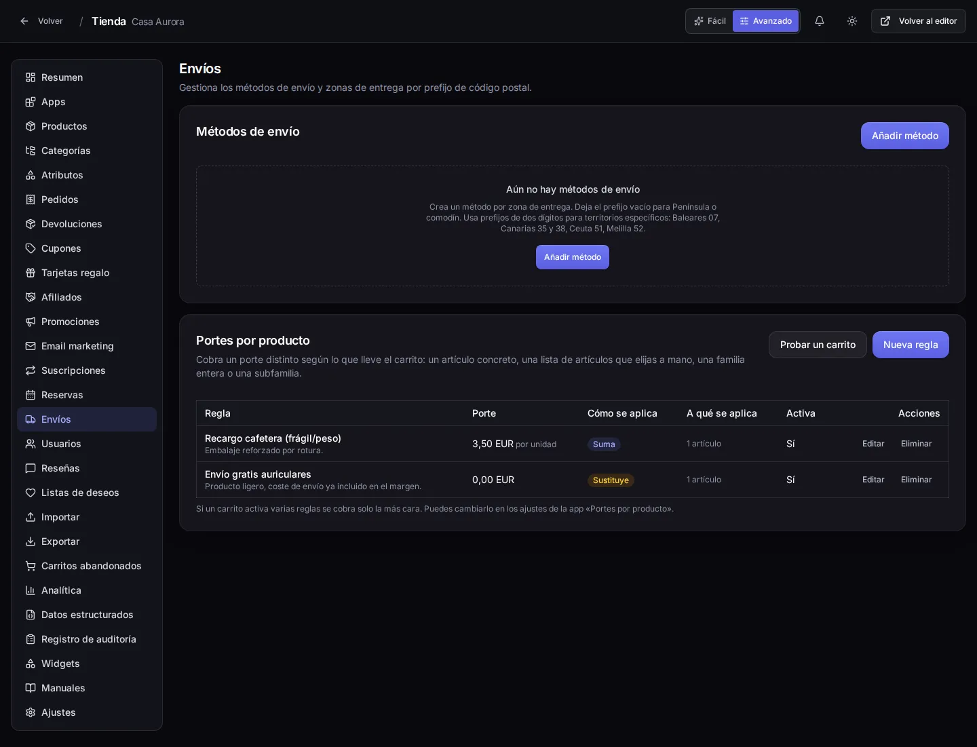This screenshot has height=747, width=977.
Task: Toggle light theme with sun icon
Action: [852, 21]
